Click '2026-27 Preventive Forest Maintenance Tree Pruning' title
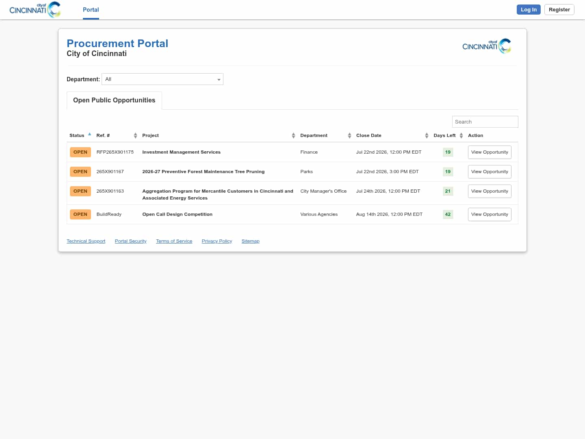Screen dimensions: 585x439 tap(203, 172)
